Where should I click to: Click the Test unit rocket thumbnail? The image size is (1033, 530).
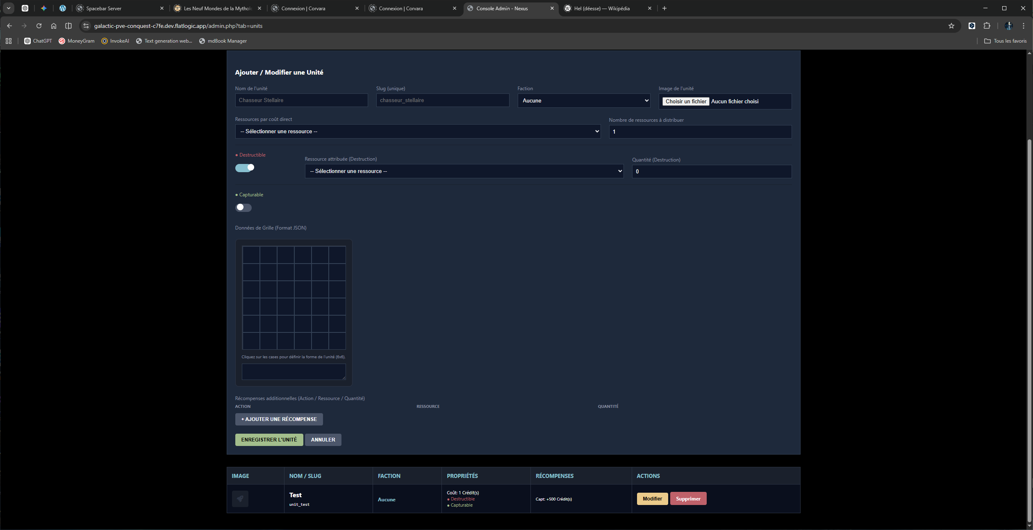[x=240, y=498]
